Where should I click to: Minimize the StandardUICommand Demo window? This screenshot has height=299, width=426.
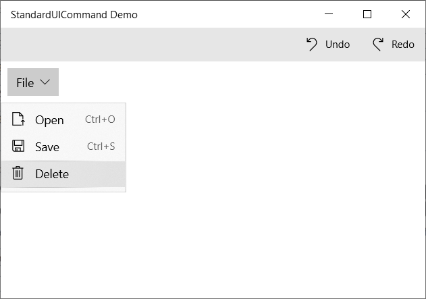[x=329, y=14]
